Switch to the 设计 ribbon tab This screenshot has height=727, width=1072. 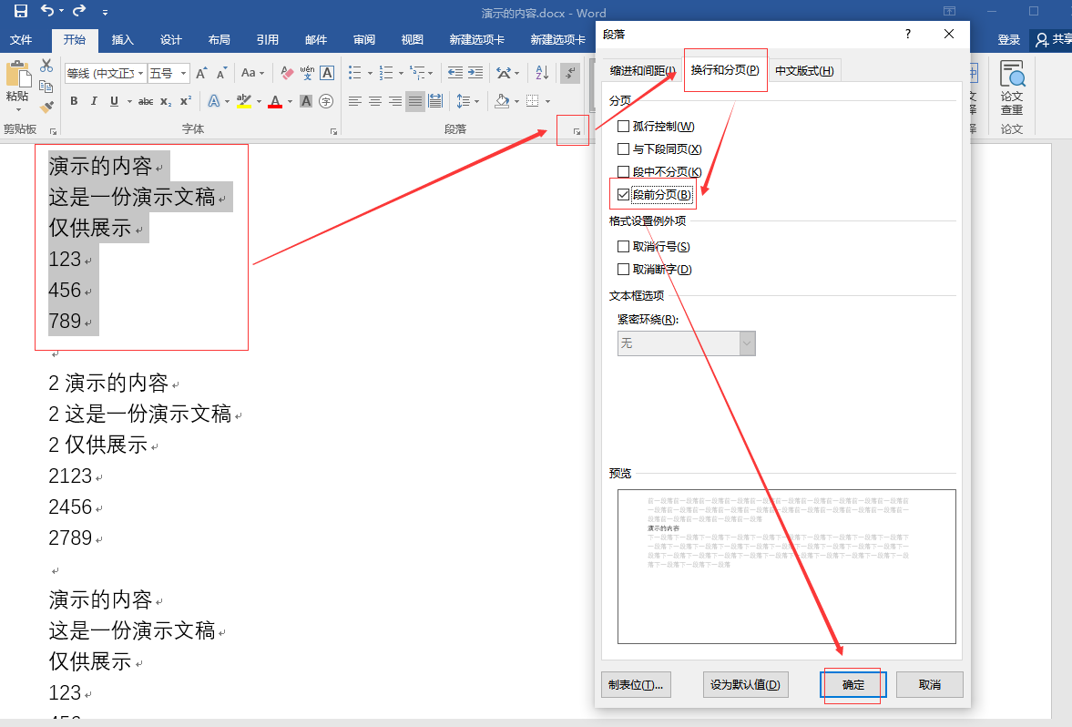click(x=170, y=40)
